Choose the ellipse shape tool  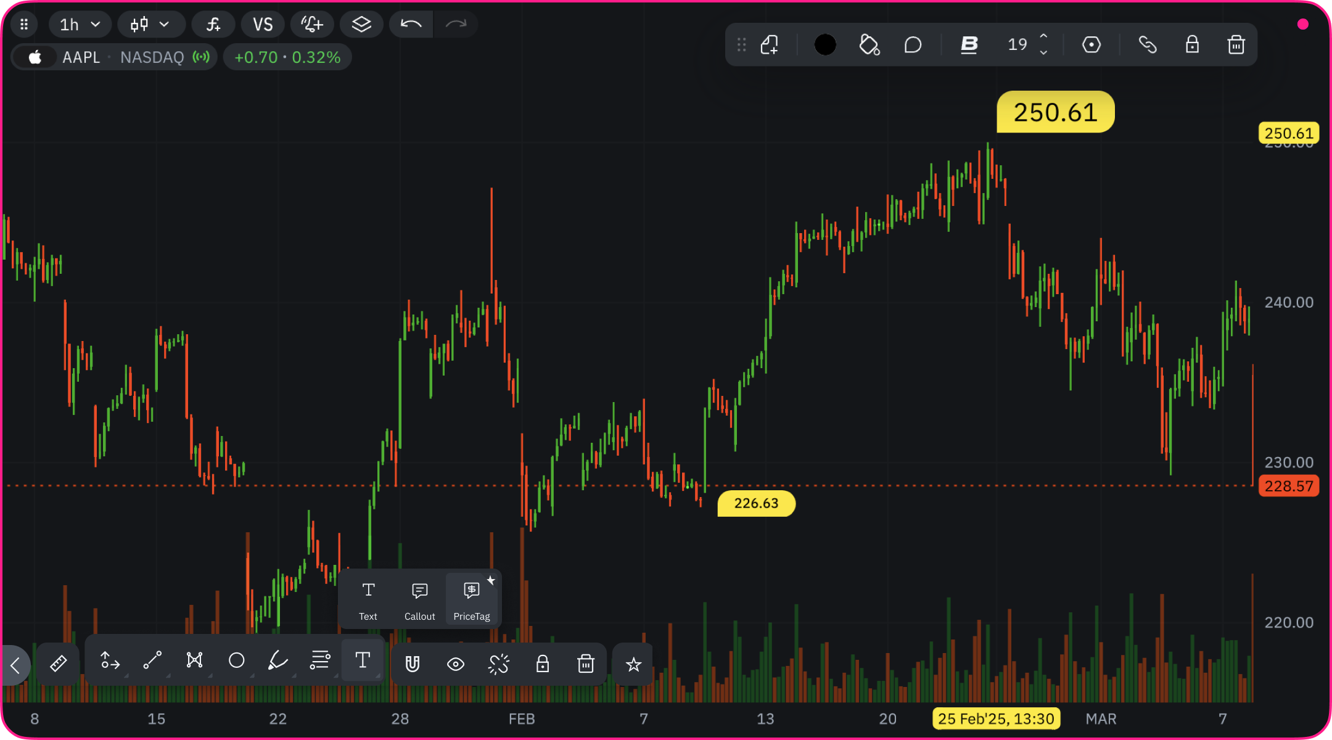coord(236,660)
